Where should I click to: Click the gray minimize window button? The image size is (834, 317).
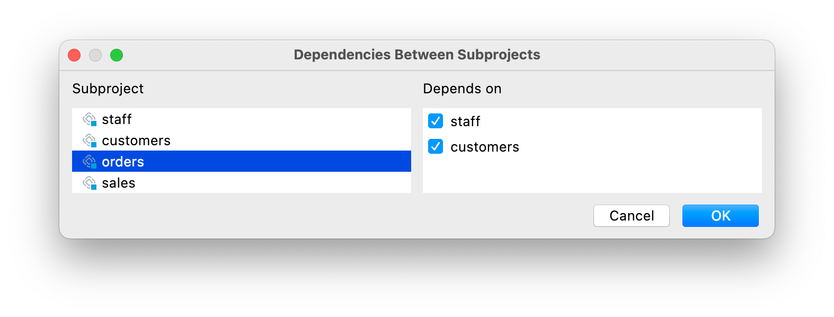95,55
